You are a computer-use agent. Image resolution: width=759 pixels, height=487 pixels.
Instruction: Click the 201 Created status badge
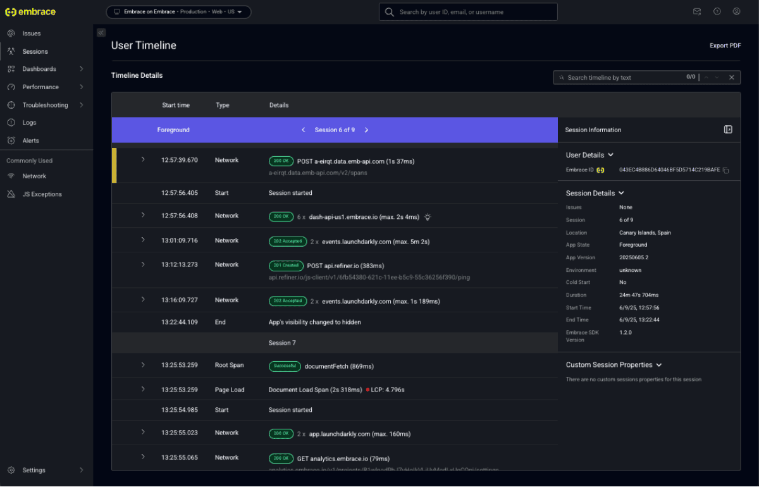286,266
